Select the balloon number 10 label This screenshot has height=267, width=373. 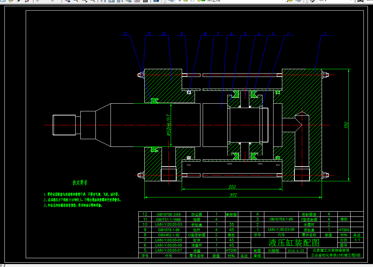164,33
